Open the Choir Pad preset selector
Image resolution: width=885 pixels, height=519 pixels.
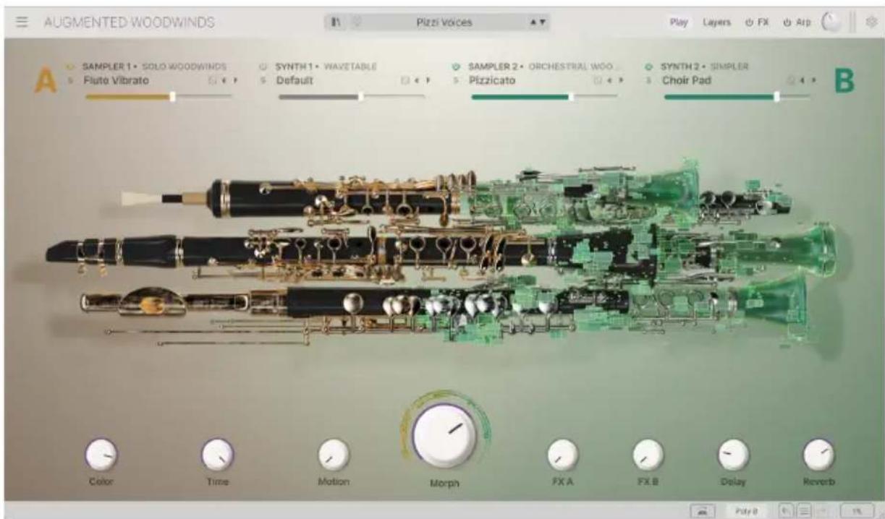[687, 80]
